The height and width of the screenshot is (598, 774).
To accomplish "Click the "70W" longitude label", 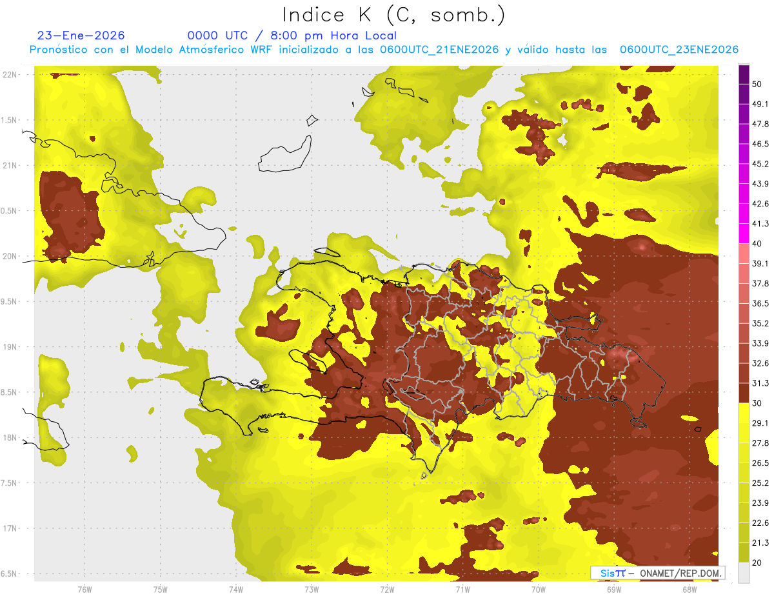I will pos(539,589).
